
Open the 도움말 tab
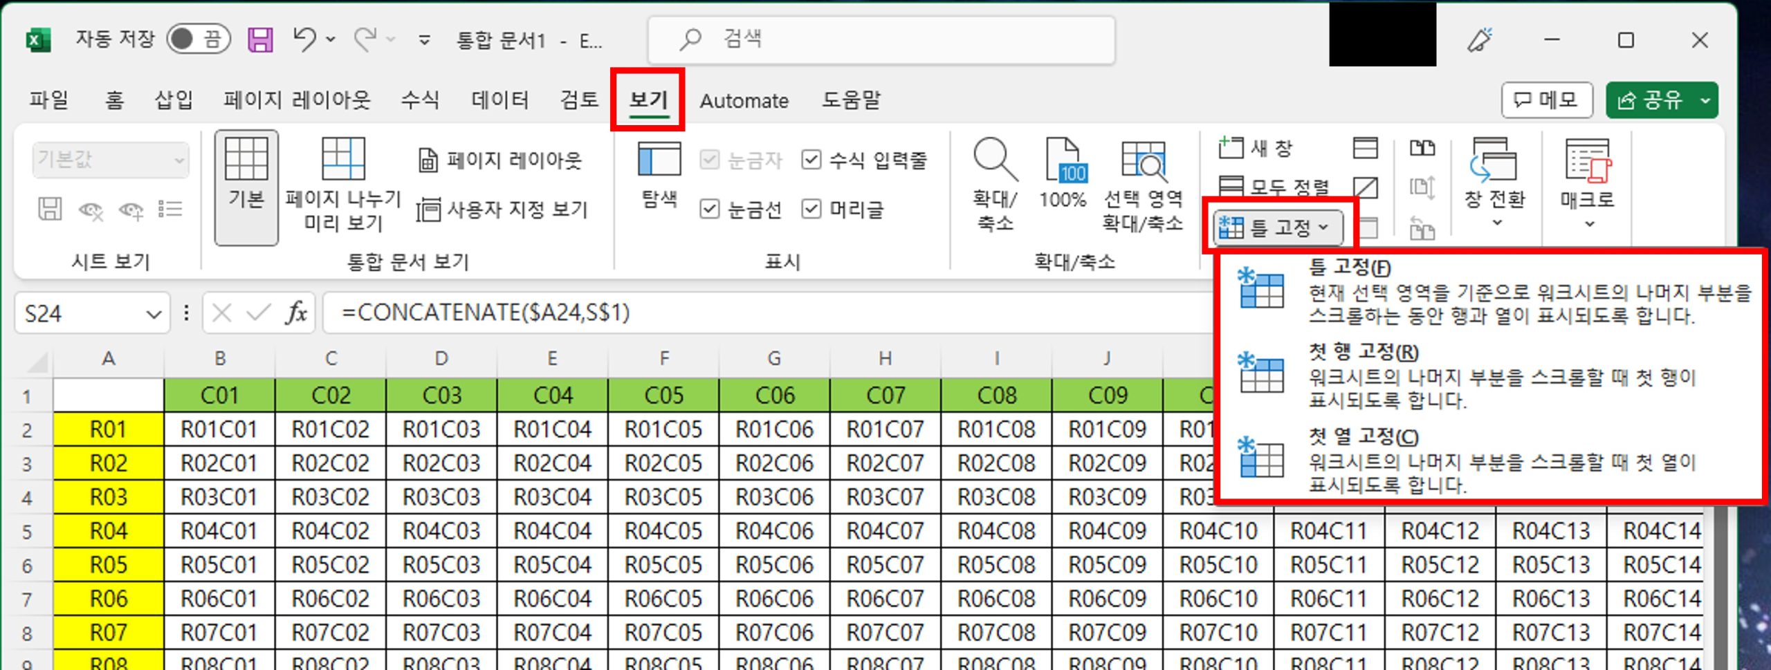(851, 100)
